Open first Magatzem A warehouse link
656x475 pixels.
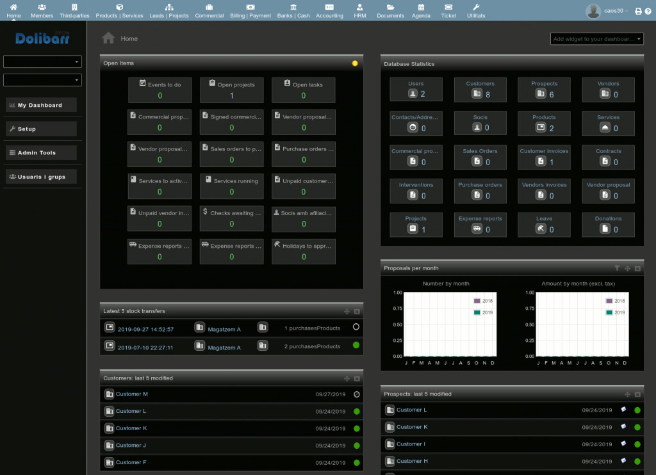pos(224,329)
